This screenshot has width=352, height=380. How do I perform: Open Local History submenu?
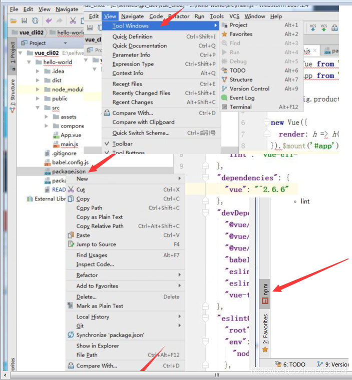125,316
